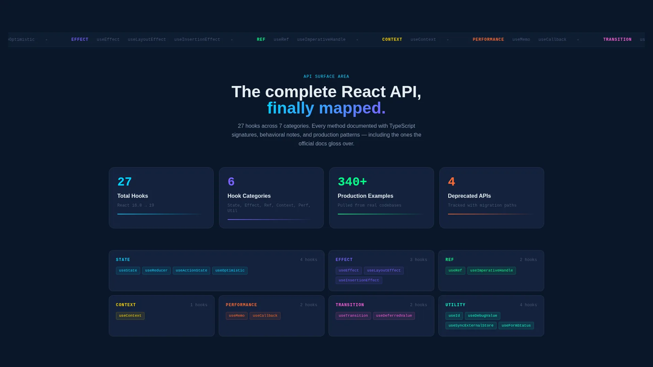Click 'React 16.8 → 19' caption text
653x367 pixels.
(136, 205)
